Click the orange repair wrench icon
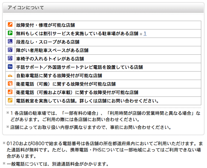Image resolution: width=207 pixels, height=168 pixels. (10, 25)
